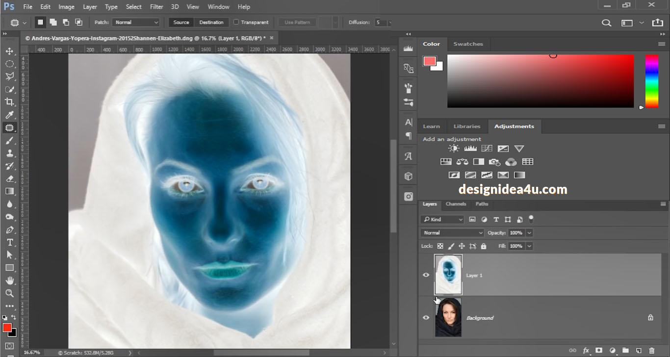Open the layer blend mode Normal dropdown
The image size is (670, 357).
pos(452,233)
